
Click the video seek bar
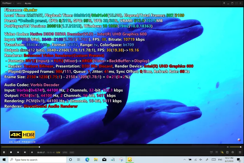tap(113, 147)
